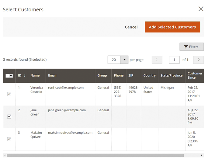Click the horizontal scrollbar thumb
This screenshot has width=208, height=165.
click(x=95, y=155)
